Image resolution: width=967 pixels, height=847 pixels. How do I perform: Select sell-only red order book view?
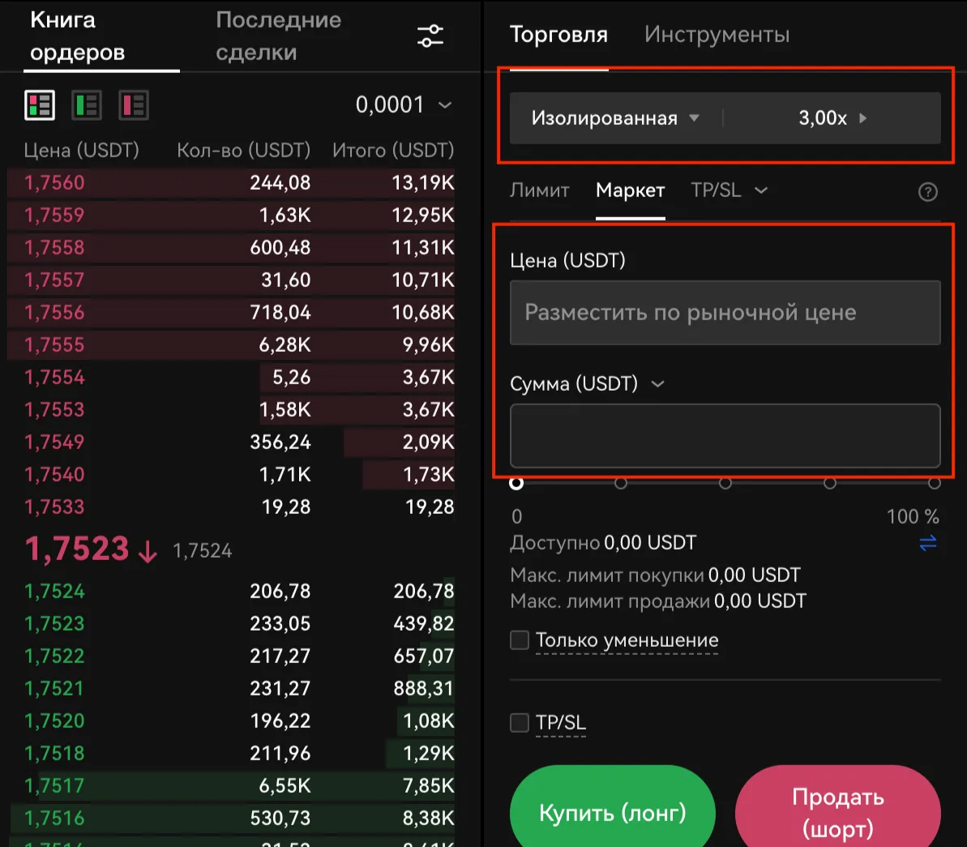[x=134, y=105]
